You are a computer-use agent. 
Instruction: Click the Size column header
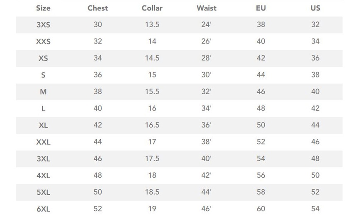point(43,8)
